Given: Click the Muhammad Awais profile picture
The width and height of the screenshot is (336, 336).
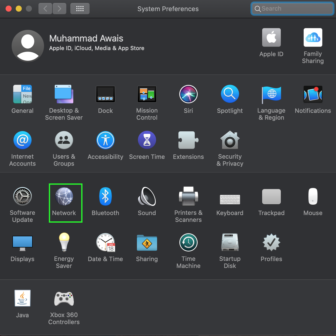Looking at the screenshot, I should (x=28, y=46).
